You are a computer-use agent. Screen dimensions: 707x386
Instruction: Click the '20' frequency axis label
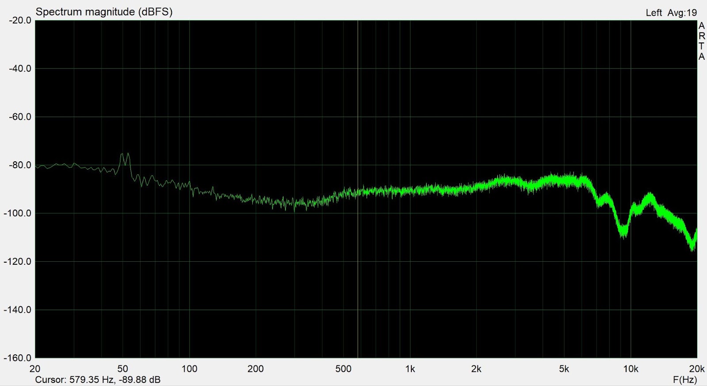(35, 369)
